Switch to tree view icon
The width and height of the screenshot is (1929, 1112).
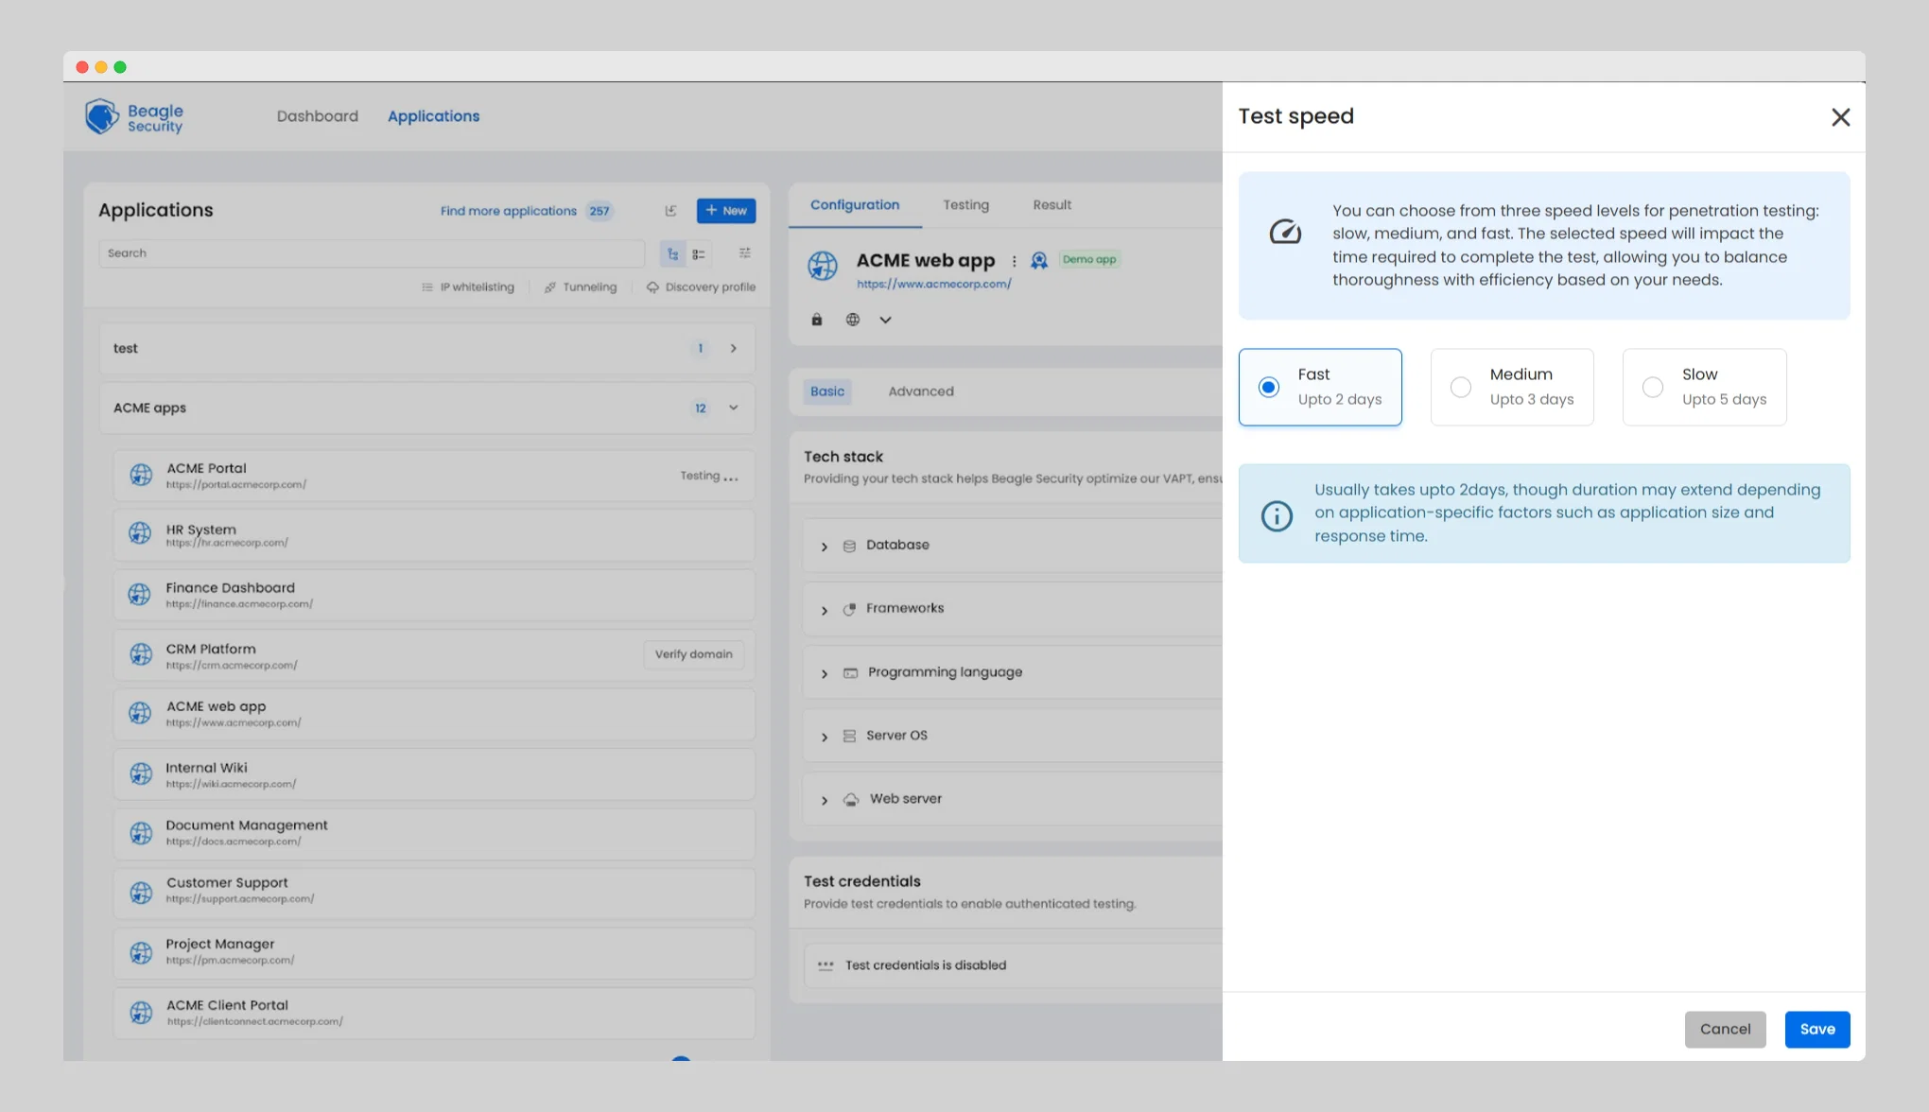pos(672,253)
